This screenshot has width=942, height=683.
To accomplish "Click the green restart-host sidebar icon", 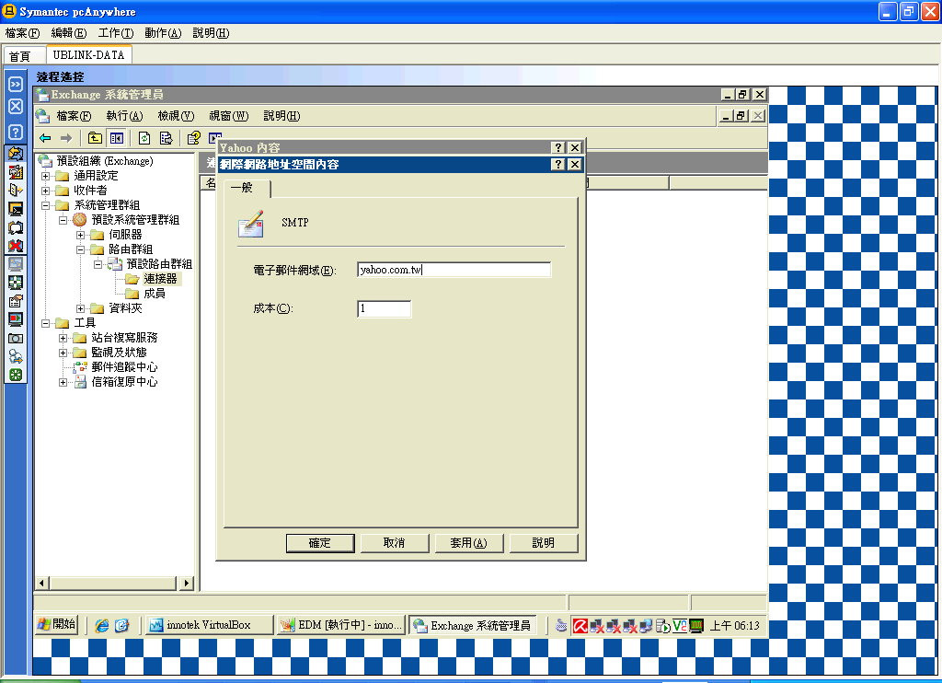I will (x=16, y=376).
